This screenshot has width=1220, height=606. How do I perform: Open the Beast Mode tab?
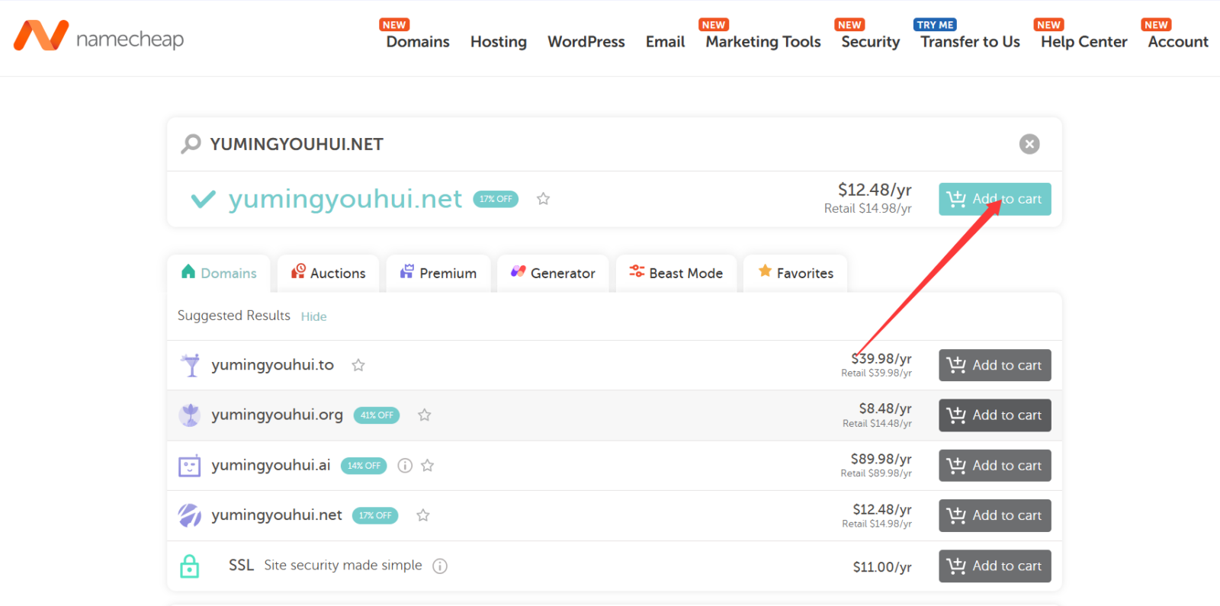point(676,273)
